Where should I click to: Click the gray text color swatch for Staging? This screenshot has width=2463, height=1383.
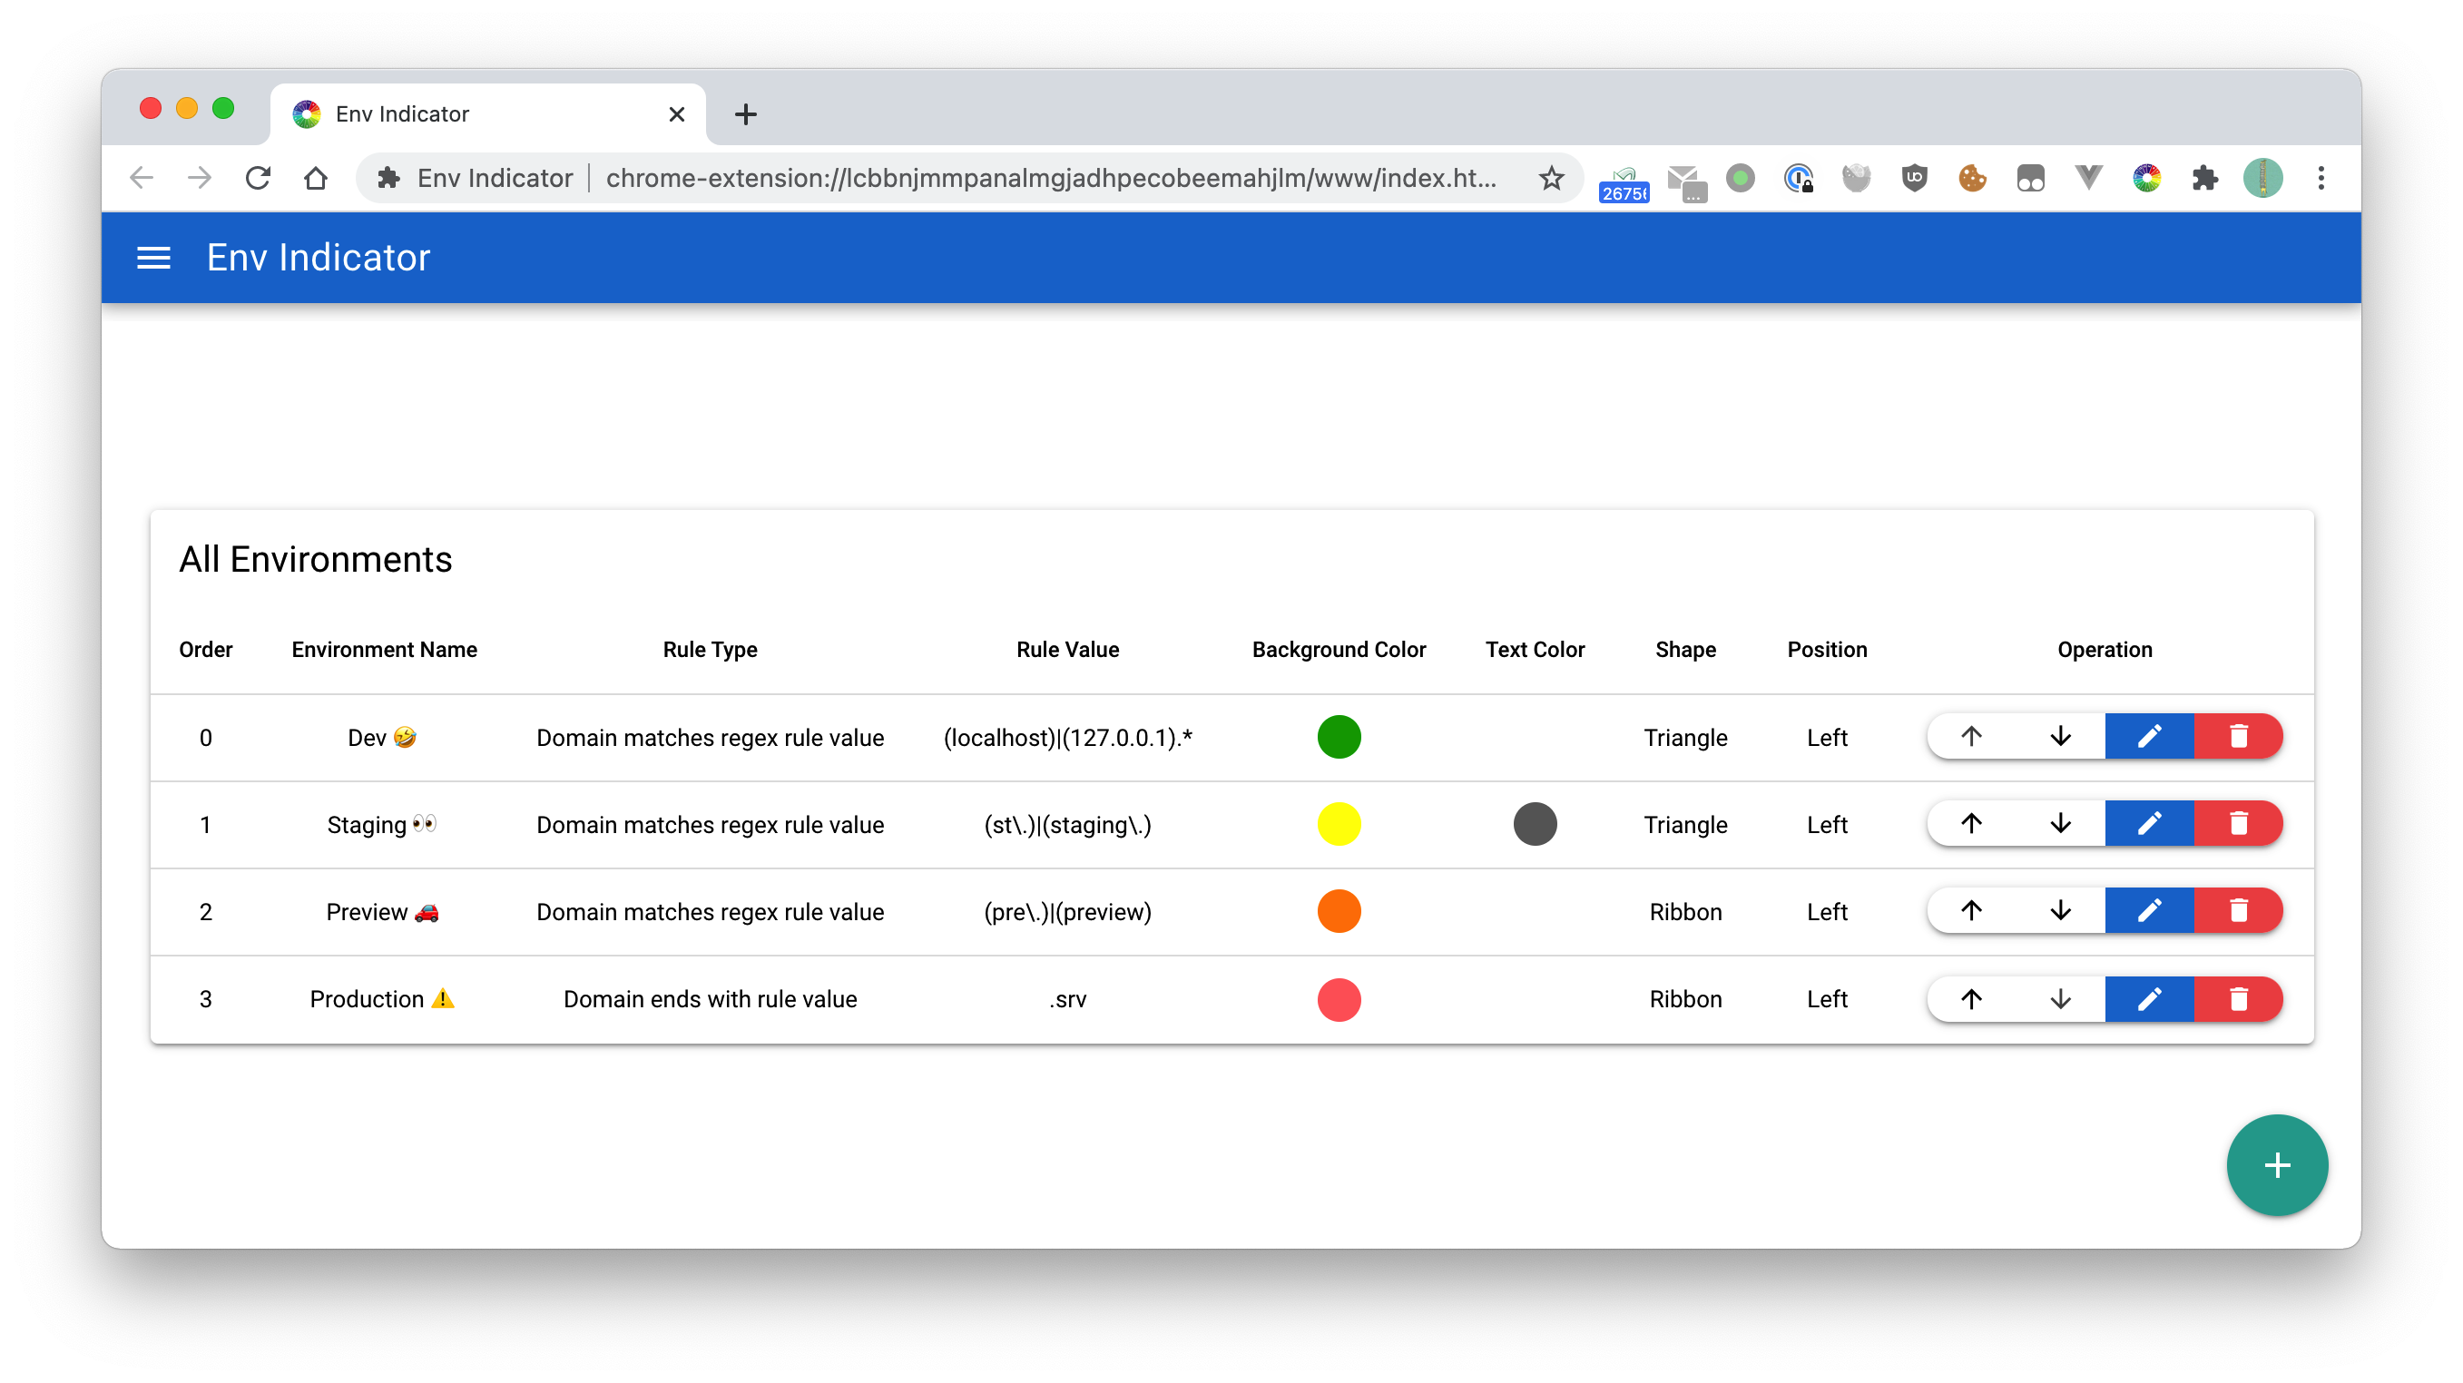1533,823
